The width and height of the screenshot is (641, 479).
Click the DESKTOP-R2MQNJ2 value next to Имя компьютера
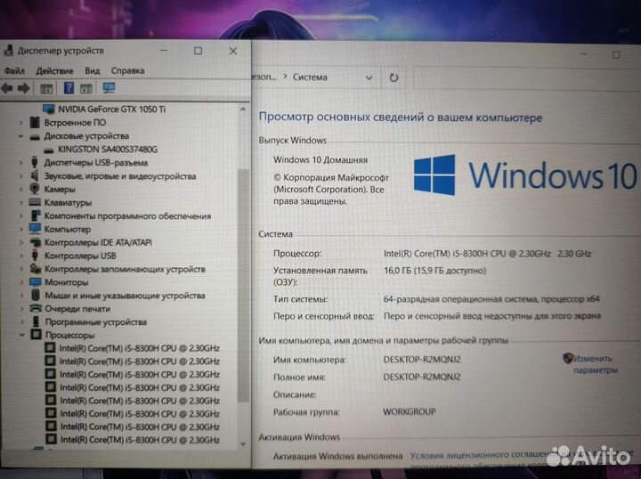click(x=422, y=360)
